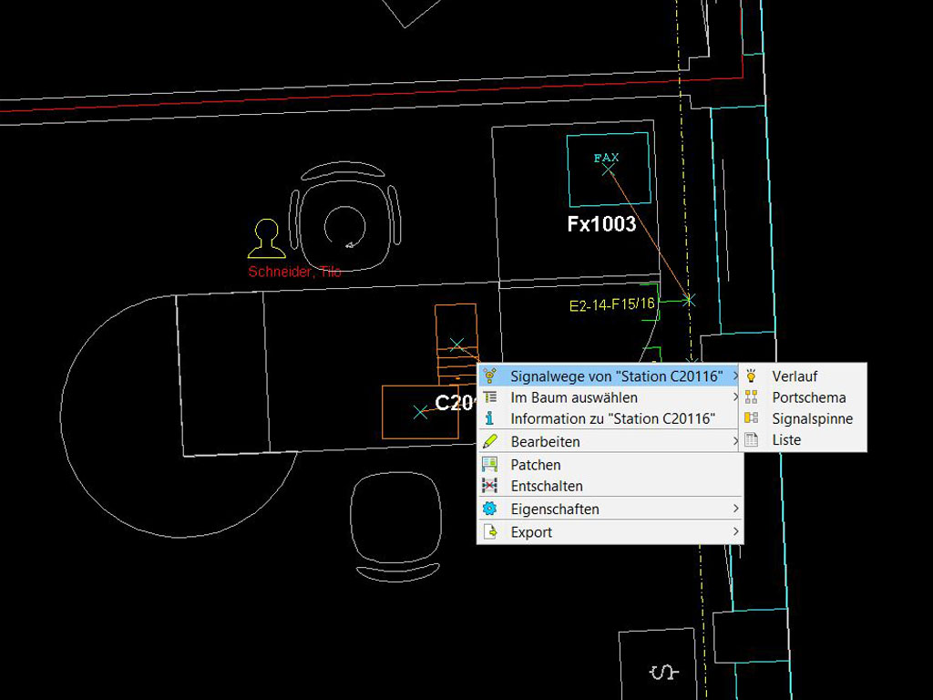Click the Signalspinne icon

(x=752, y=418)
